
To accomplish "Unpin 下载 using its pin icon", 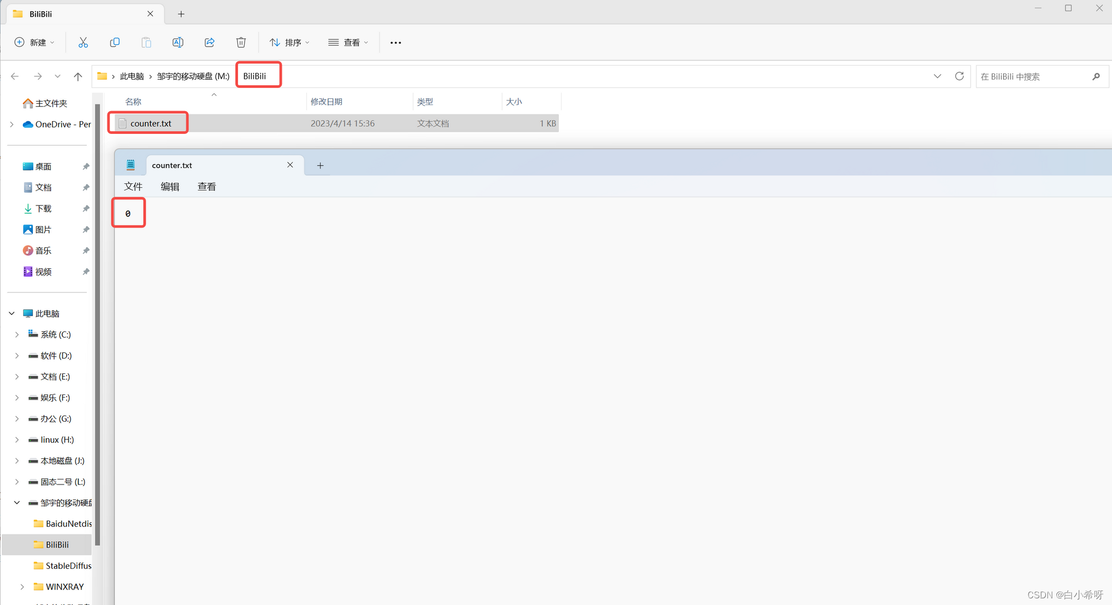I will (86, 209).
